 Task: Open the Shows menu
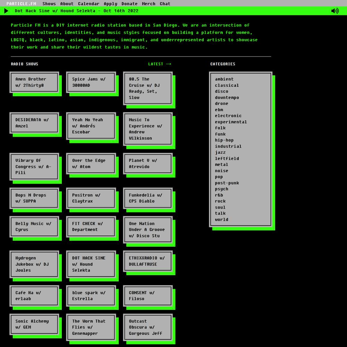(49, 3)
